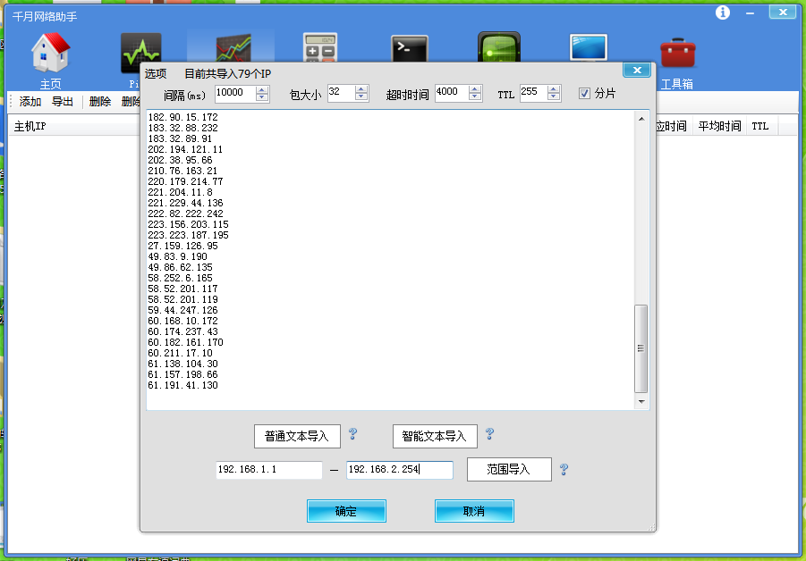
Task: Click the green radar scanner icon
Action: click(499, 52)
